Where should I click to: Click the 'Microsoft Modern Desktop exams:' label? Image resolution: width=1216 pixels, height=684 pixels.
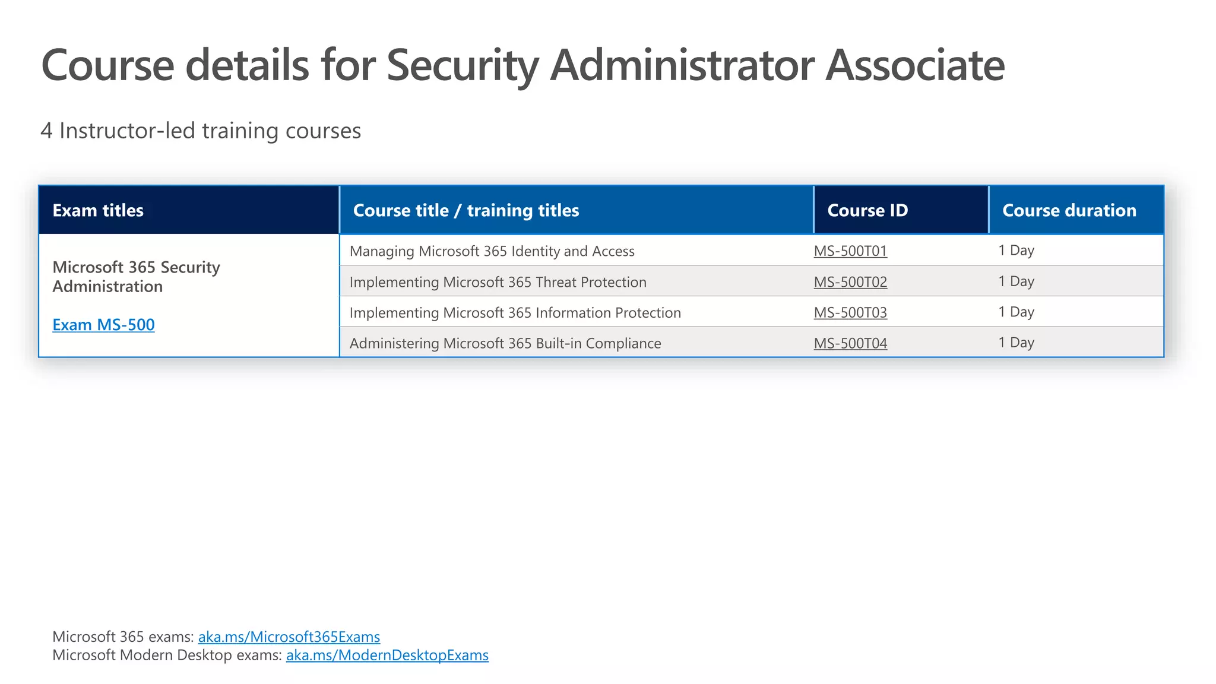(167, 655)
